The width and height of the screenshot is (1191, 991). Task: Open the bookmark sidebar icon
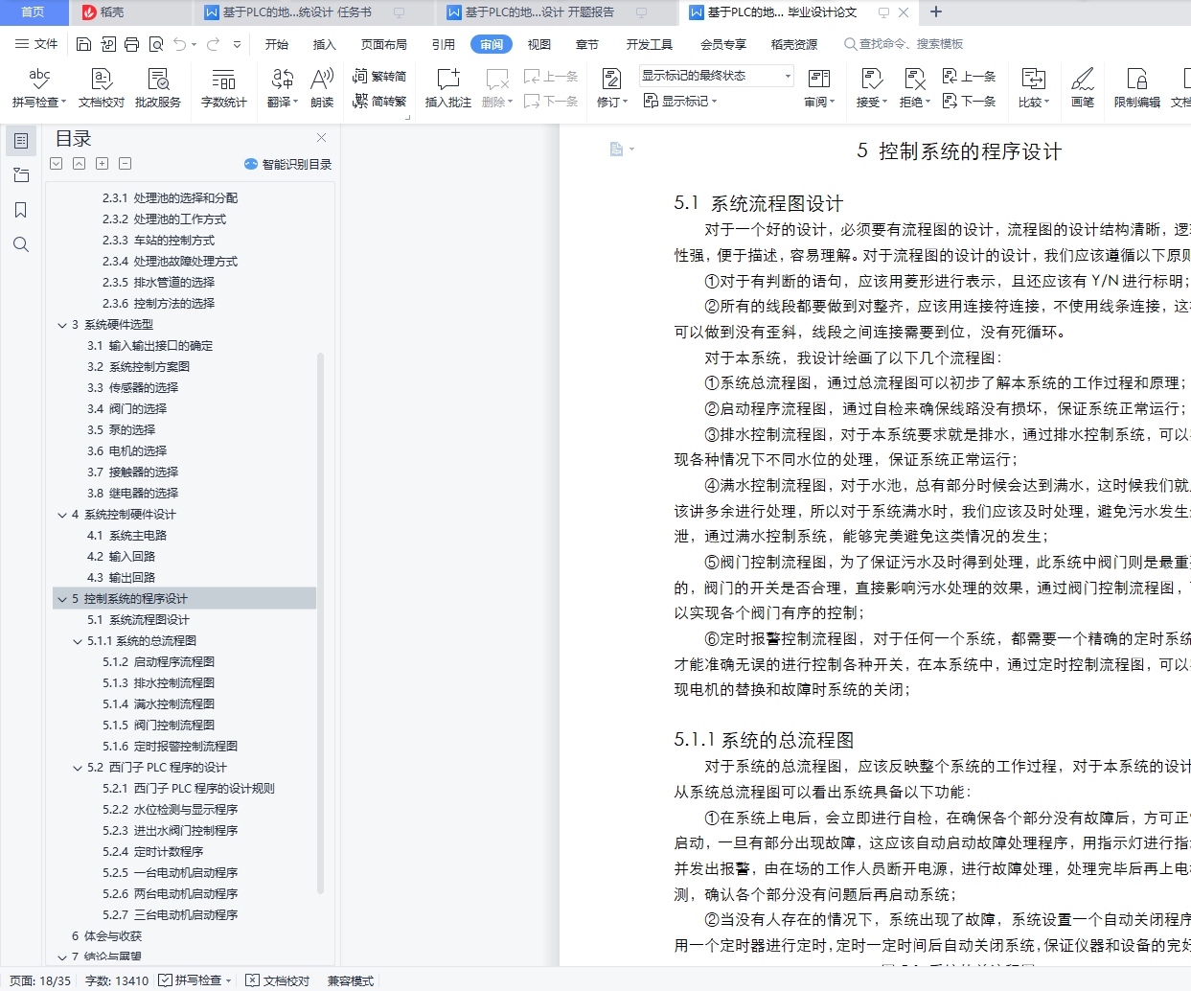click(21, 210)
